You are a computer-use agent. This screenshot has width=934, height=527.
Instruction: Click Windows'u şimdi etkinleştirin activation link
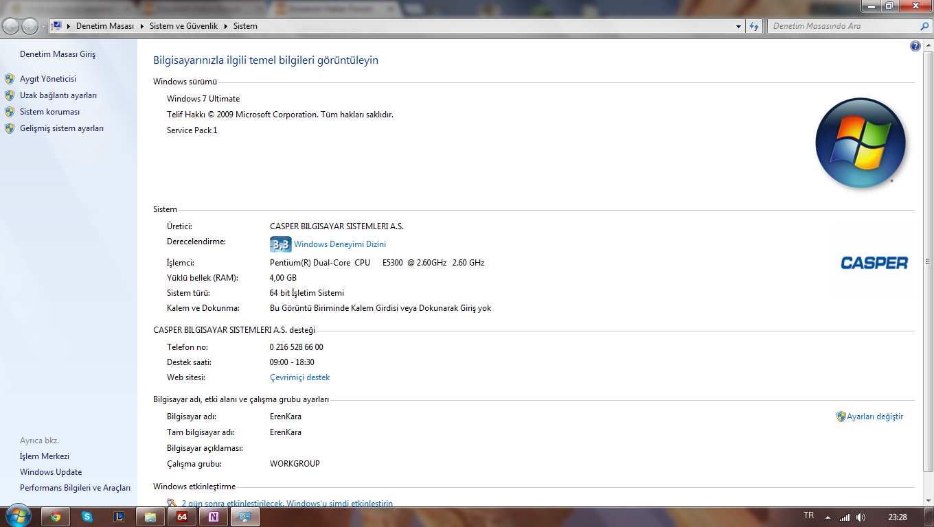point(339,504)
